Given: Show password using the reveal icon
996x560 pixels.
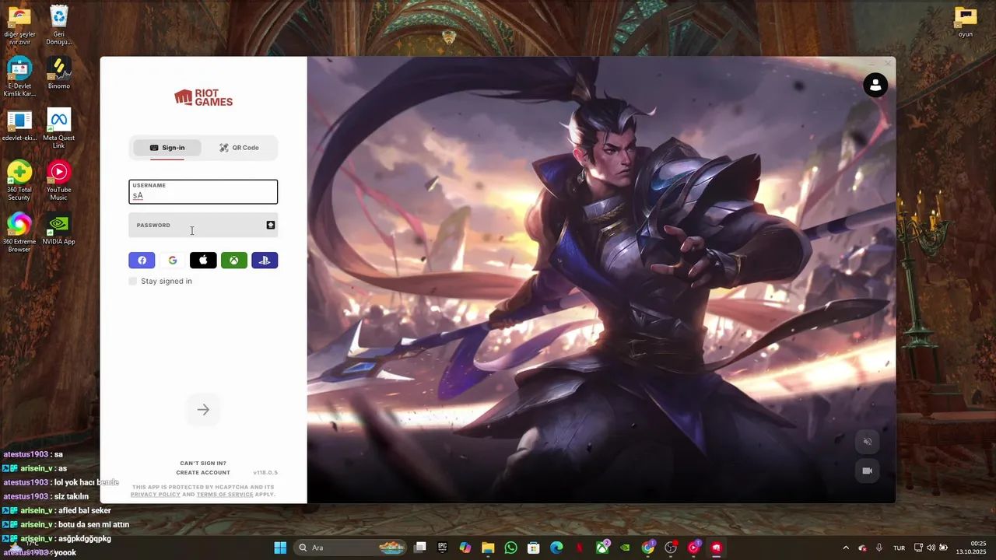Looking at the screenshot, I should [x=271, y=225].
